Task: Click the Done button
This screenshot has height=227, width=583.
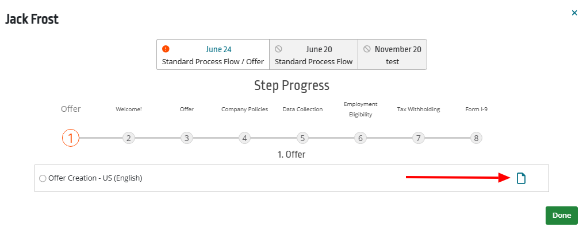Action: (x=561, y=216)
